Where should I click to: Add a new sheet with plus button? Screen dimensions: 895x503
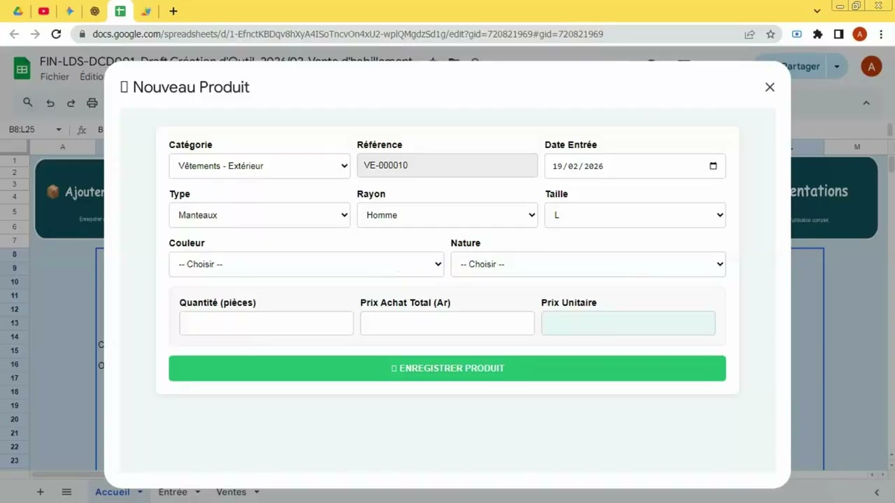[x=40, y=492]
